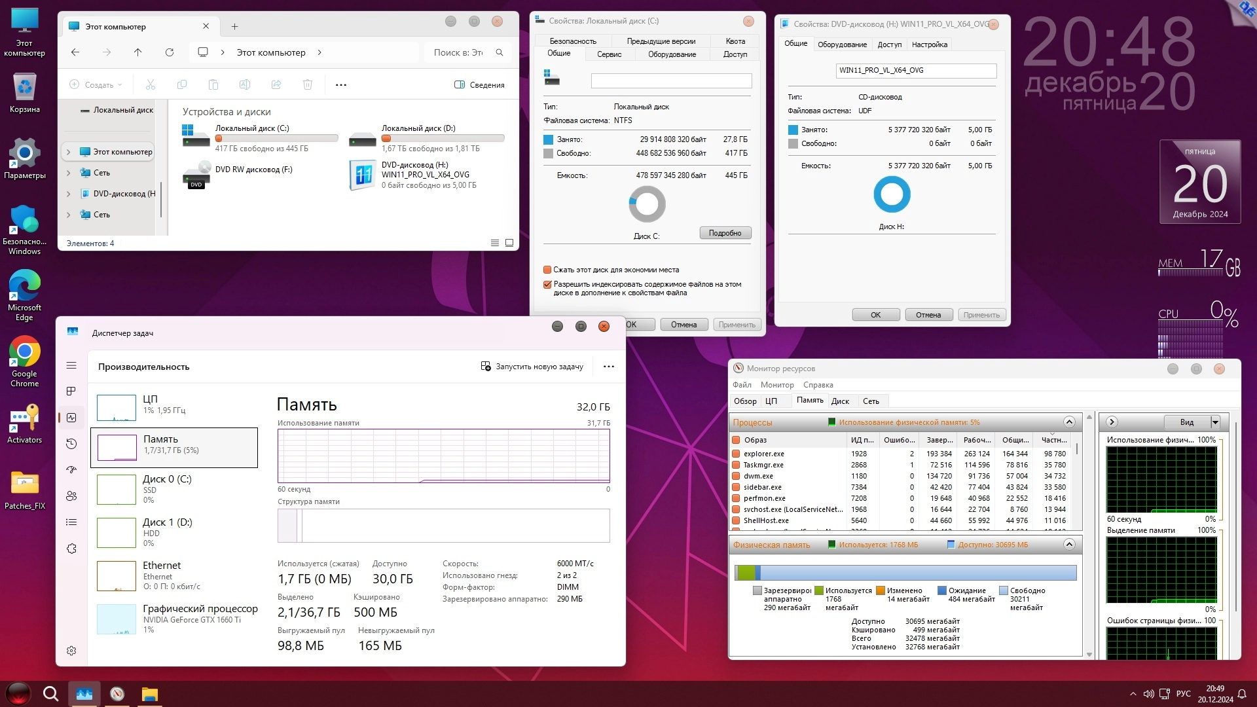
Task: Switch to the Безопасность tab
Action: tap(572, 41)
